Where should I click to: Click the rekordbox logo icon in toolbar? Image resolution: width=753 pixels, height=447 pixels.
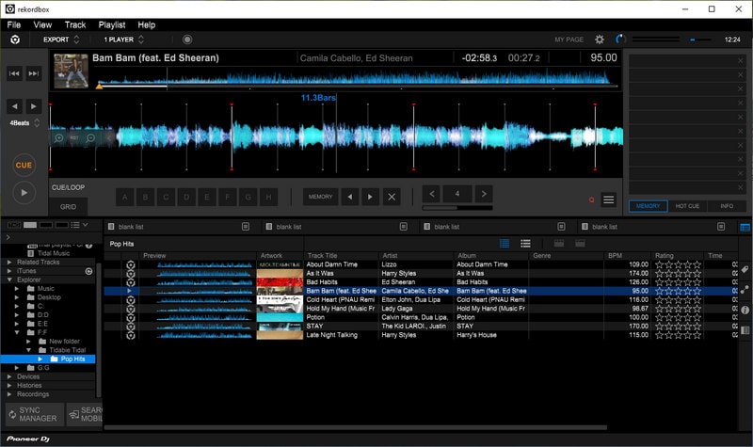coord(15,40)
